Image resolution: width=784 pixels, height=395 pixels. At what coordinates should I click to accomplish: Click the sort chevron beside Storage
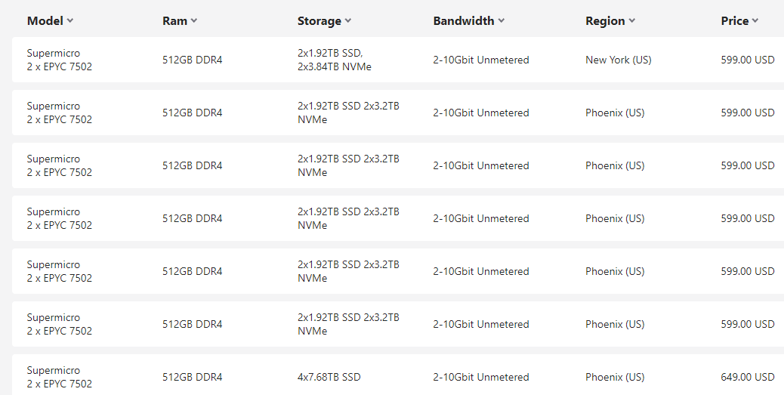coord(348,21)
